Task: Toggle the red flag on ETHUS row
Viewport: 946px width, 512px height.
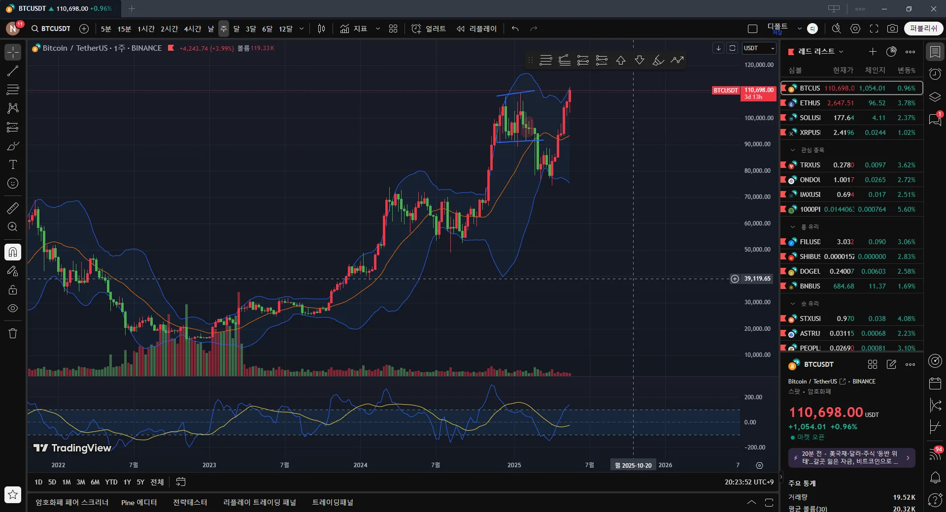Action: 784,103
